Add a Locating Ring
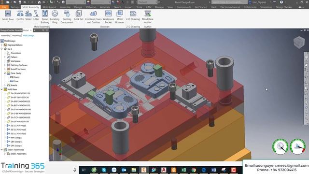The width and height of the screenshot is (309, 174). [55, 17]
